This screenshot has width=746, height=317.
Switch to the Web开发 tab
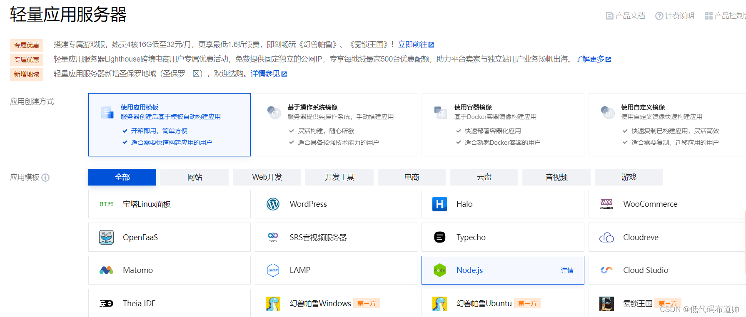[267, 177]
